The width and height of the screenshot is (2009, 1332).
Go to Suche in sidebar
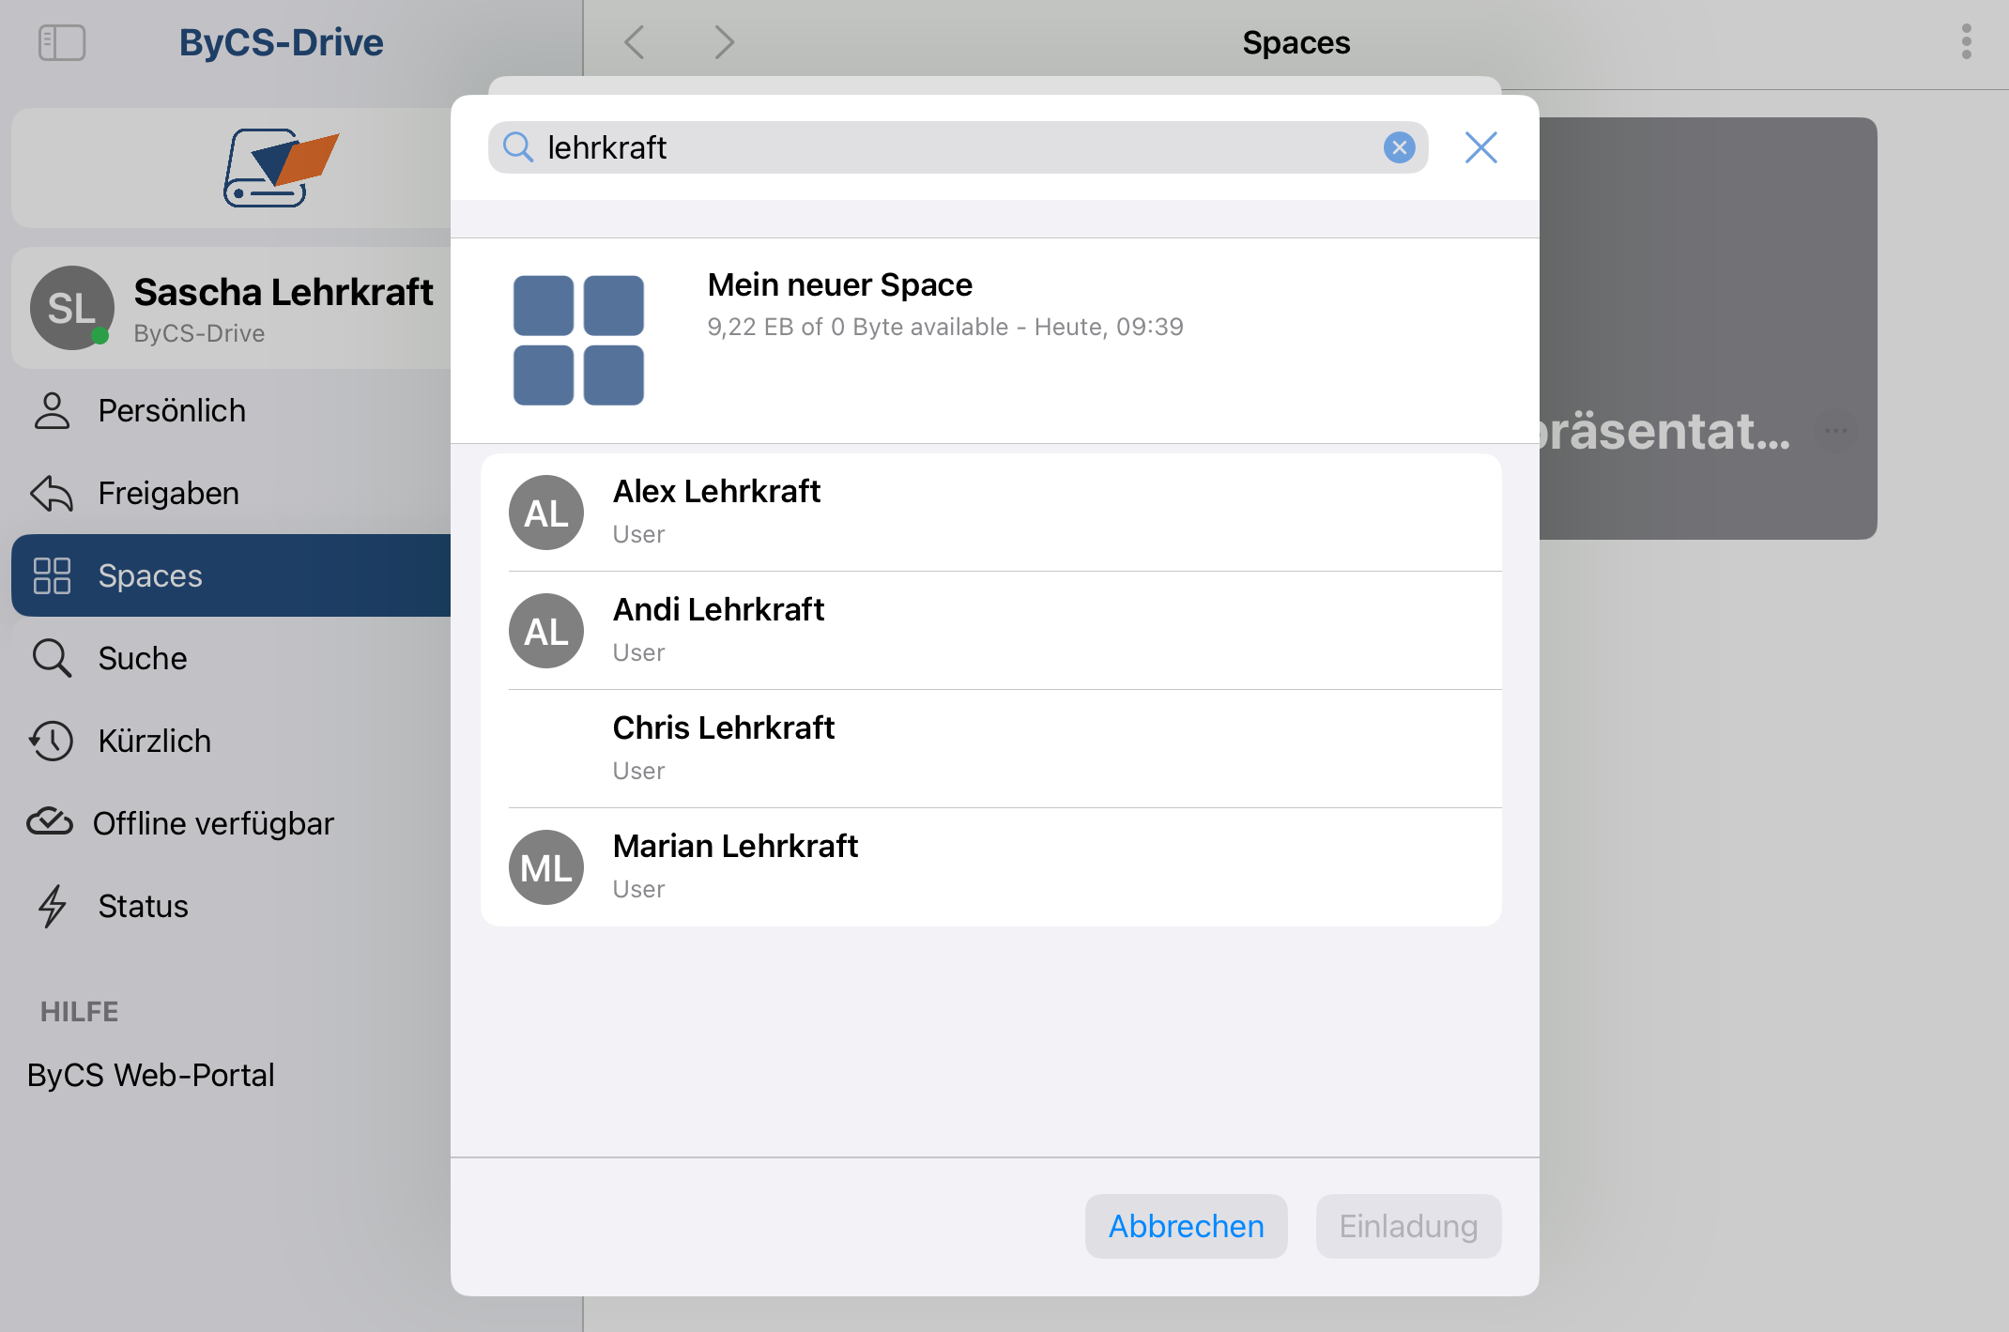142,658
